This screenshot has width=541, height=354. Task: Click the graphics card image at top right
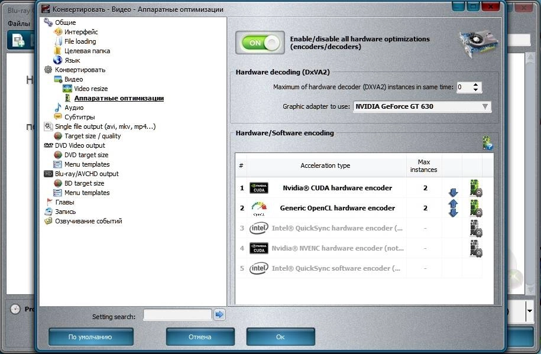[x=478, y=43]
